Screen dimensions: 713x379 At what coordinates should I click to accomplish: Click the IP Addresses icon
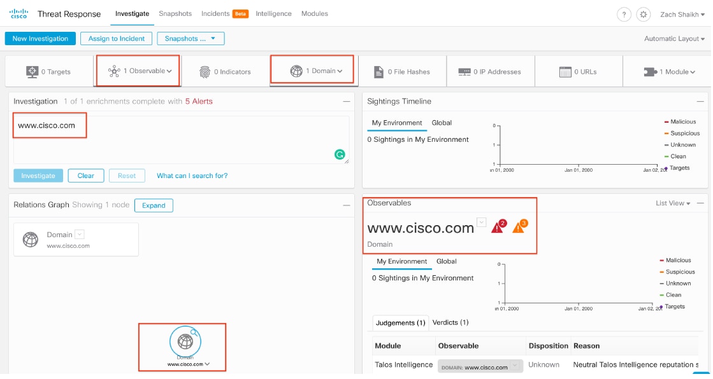tap(465, 72)
